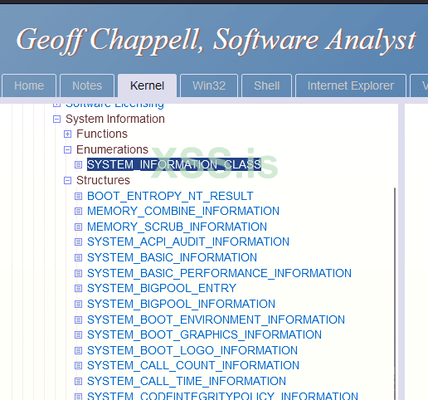Click page icon beside SYSTEM_ACPI_AUDIT_INFORMATION
428x400 pixels.
click(78, 242)
